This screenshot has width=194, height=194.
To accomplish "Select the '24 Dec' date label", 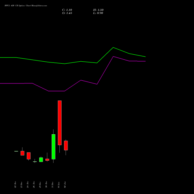I will click(x=28, y=185).
